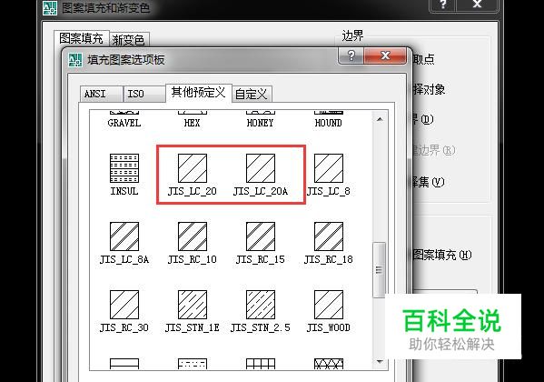Screen dimensions: 544x382
Task: Select the INSUL hatch pattern swatch
Action: (124, 168)
